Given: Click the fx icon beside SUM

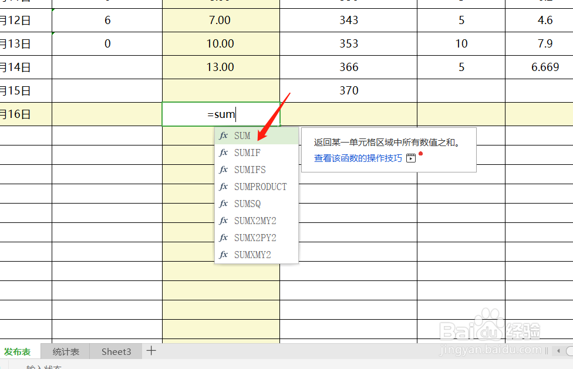Looking at the screenshot, I should click(x=224, y=136).
